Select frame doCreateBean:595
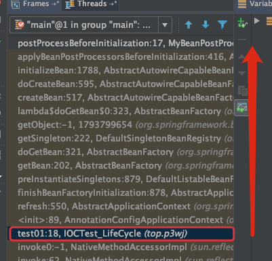 [121, 84]
